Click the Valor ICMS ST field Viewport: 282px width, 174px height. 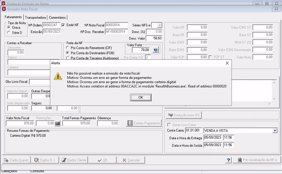(x=263, y=27)
